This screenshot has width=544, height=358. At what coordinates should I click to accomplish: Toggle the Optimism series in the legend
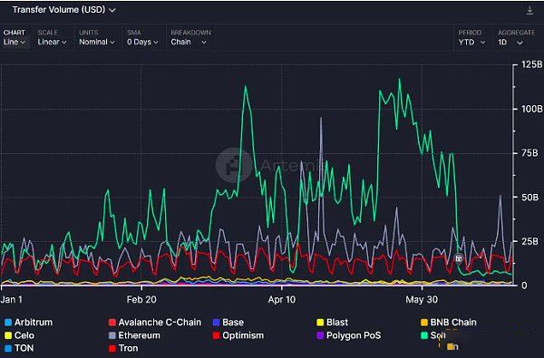[x=238, y=335]
